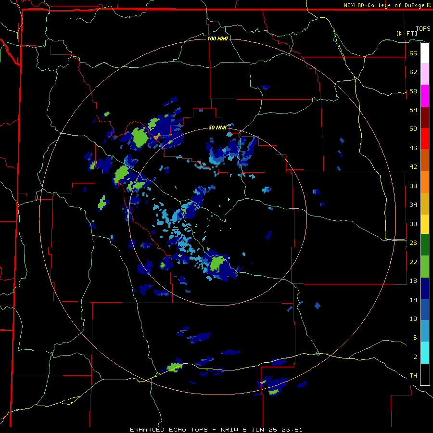
Task: Select the dark red legend color band
Action: point(425,117)
